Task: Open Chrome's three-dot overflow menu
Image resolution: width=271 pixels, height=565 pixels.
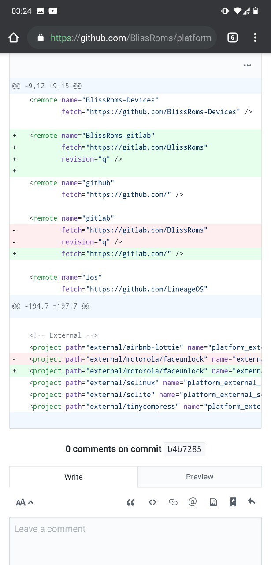Action: pyautogui.click(x=255, y=38)
